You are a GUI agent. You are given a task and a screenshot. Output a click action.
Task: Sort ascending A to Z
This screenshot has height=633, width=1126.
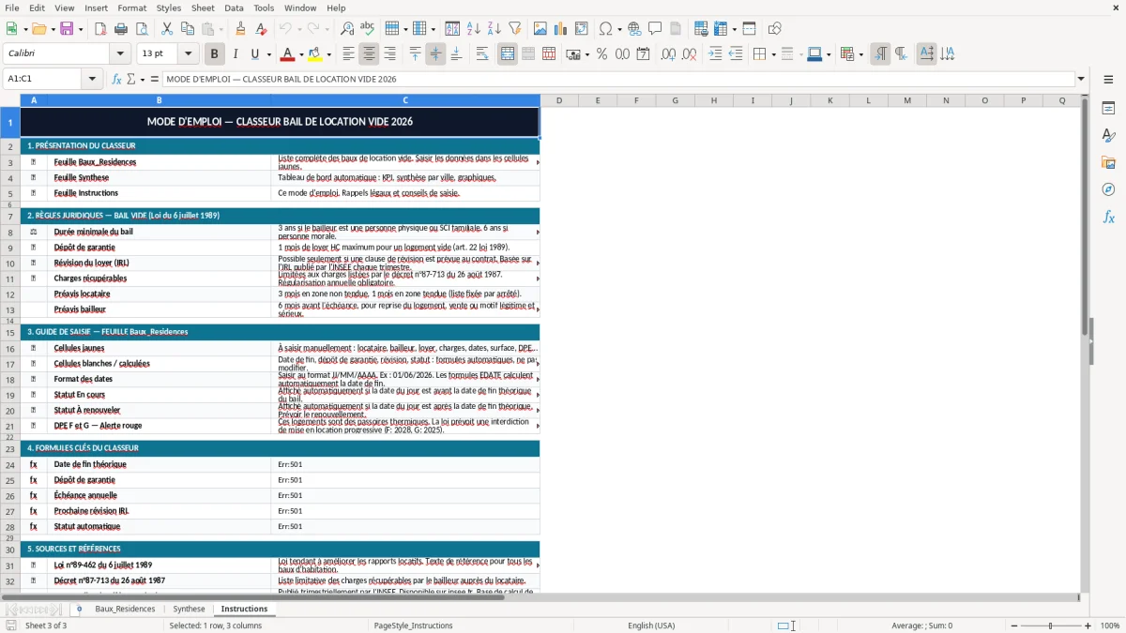click(474, 29)
